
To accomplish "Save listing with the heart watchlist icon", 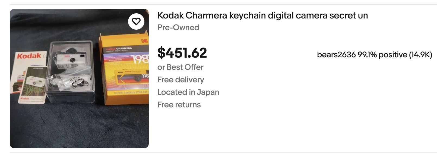I will 136,21.
